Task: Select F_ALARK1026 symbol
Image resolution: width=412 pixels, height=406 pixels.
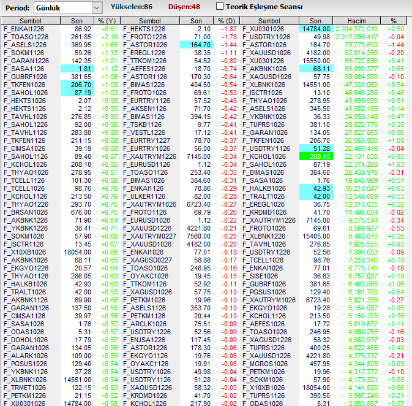Action: point(26,356)
